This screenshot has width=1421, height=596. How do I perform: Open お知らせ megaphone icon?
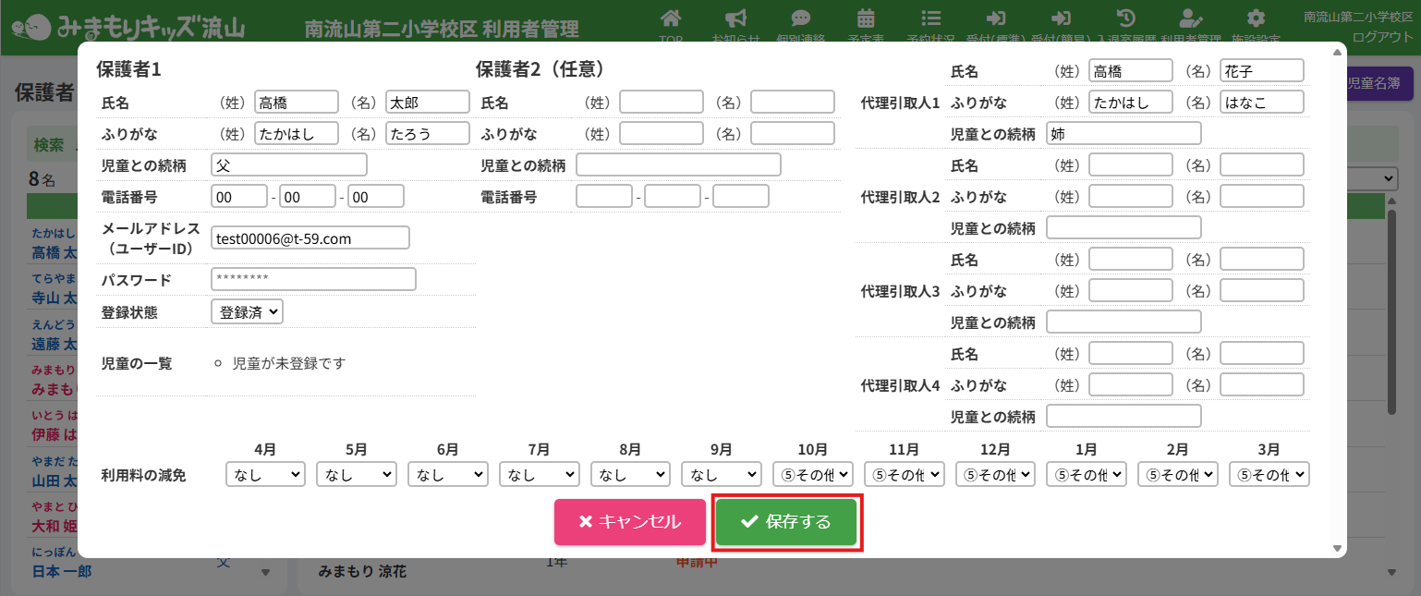(x=735, y=19)
